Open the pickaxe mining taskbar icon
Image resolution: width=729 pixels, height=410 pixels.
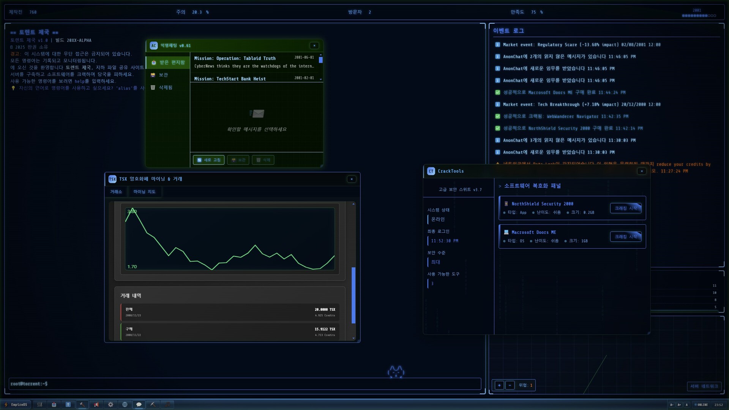pyautogui.click(x=153, y=405)
